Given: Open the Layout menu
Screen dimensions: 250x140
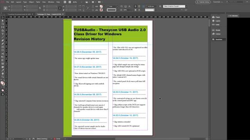Looking at the screenshot, I should click(18, 2).
